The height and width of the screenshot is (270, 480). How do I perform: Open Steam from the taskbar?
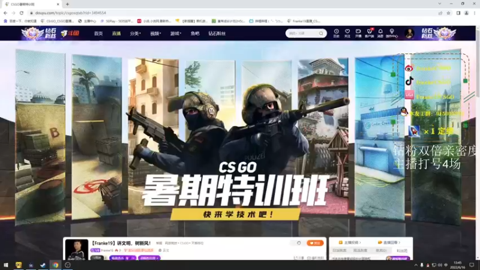click(43, 265)
